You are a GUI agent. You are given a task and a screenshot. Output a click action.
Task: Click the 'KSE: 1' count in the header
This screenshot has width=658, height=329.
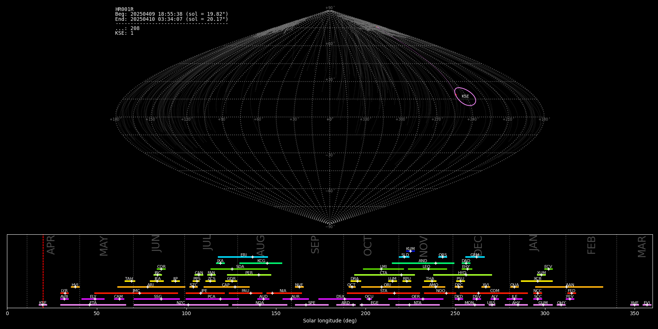click(x=124, y=33)
